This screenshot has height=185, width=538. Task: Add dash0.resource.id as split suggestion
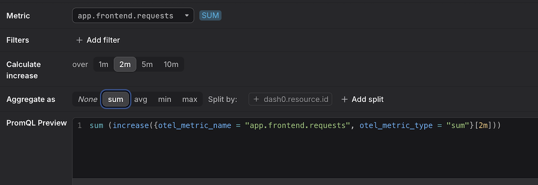click(x=294, y=99)
